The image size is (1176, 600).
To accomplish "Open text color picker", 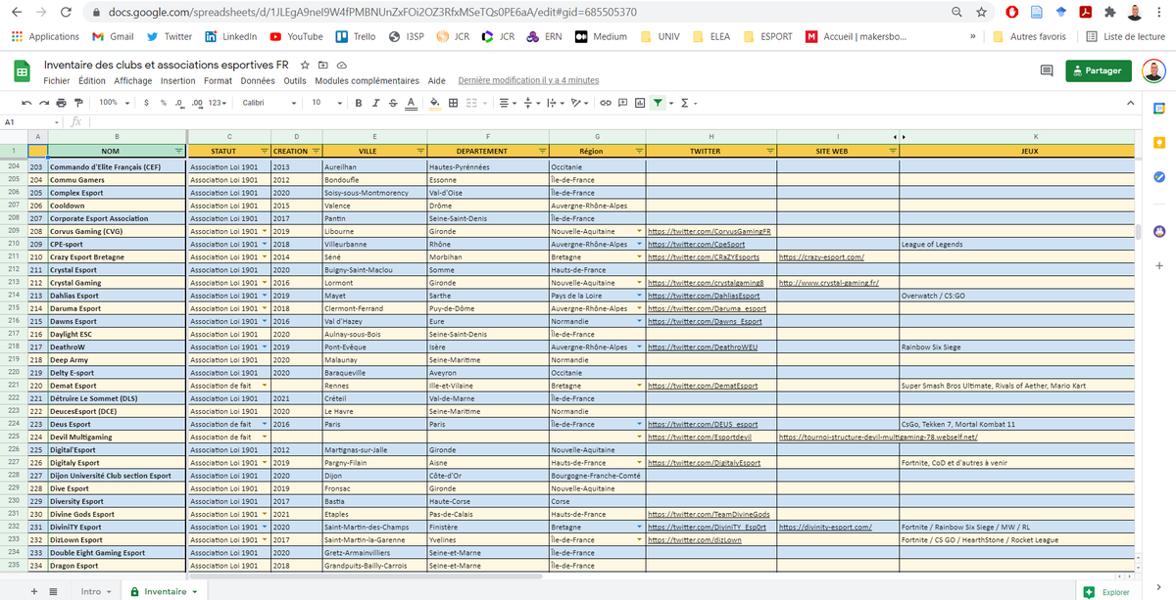I will (x=410, y=103).
